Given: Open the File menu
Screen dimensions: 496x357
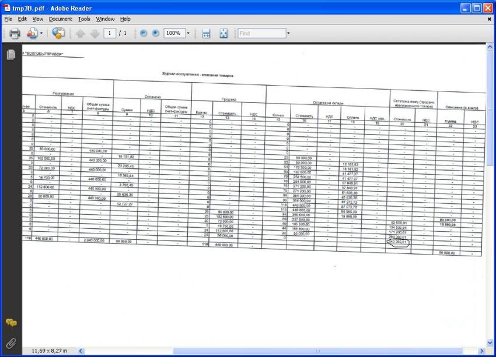Looking at the screenshot, I should pos(8,19).
